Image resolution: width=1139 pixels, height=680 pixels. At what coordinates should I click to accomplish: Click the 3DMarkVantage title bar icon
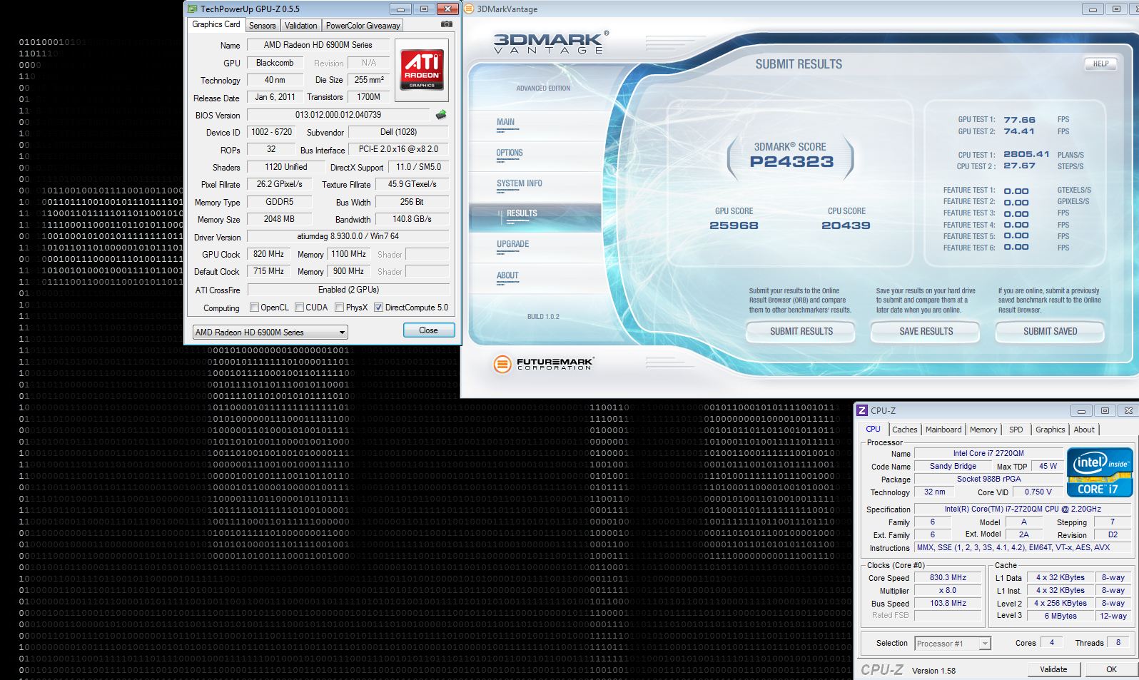coord(469,9)
